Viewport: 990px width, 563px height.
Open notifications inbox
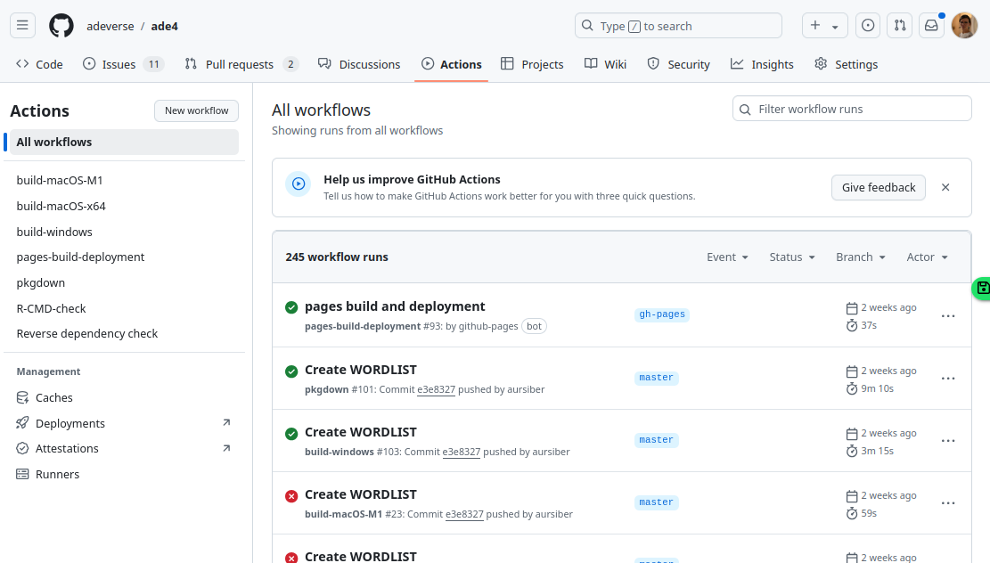[x=931, y=26]
